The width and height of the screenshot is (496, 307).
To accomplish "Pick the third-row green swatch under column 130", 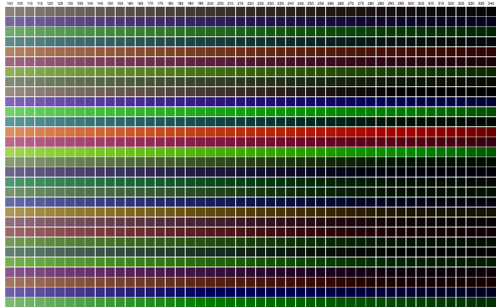I will (x=70, y=32).
